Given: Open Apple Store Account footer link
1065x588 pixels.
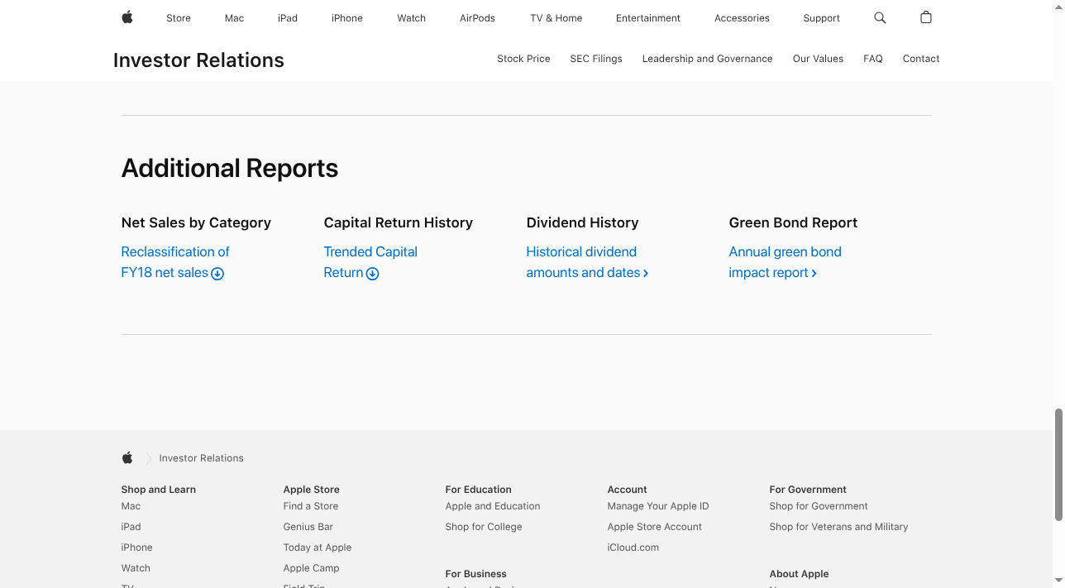Looking at the screenshot, I should click(654, 527).
